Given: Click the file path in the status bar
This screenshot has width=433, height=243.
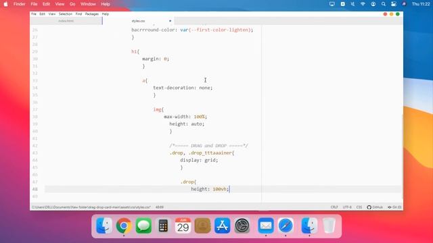Looking at the screenshot, I should pyautogui.click(x=91, y=207).
